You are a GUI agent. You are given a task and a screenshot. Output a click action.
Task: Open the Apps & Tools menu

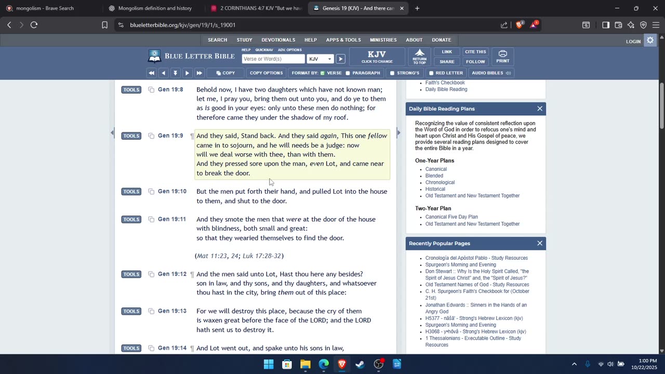click(x=343, y=40)
